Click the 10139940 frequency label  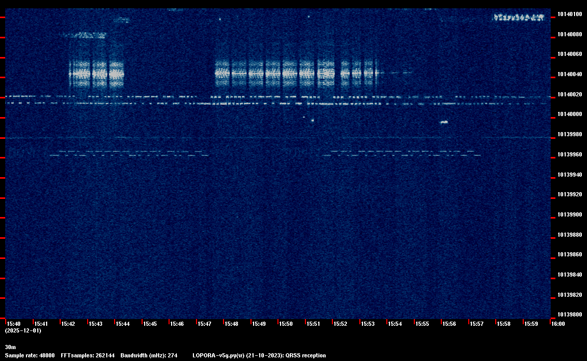point(570,175)
